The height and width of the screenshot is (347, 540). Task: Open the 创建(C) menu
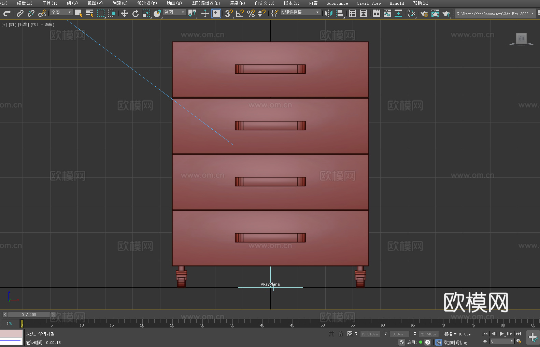[120, 3]
